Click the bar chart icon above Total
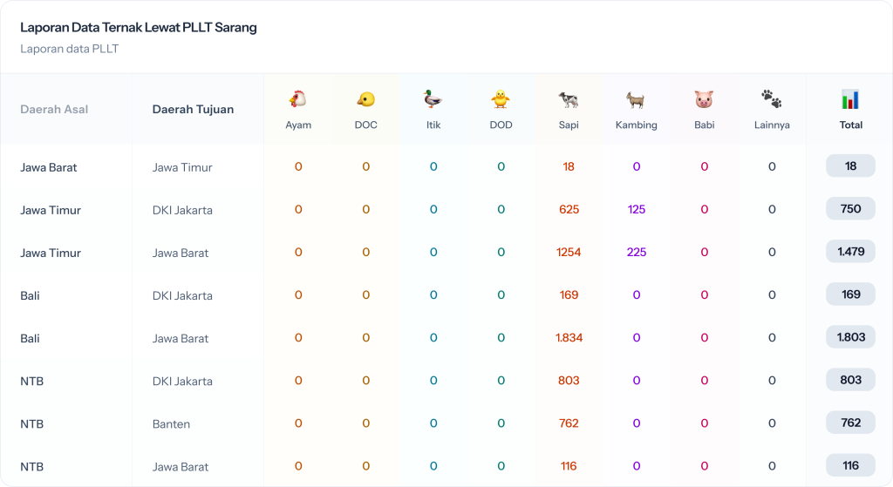Viewport: 893px width, 487px height. click(850, 99)
